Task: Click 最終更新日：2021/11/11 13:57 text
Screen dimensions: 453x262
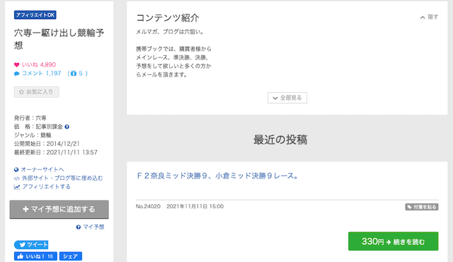Action: (56, 152)
